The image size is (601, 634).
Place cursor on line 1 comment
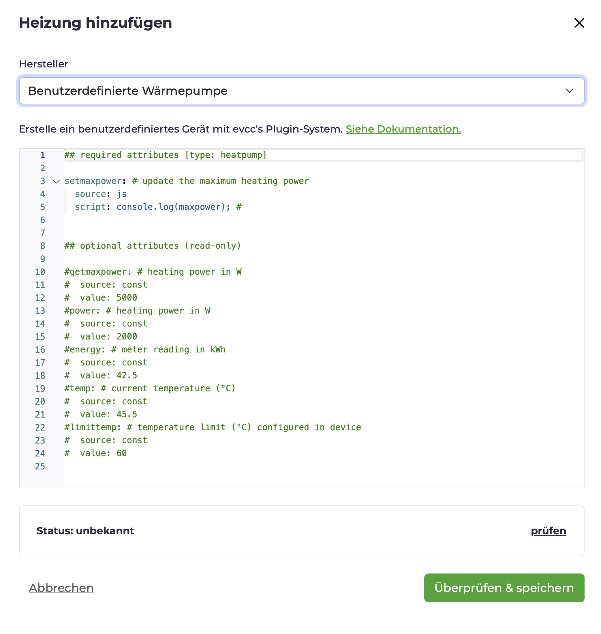pos(165,155)
